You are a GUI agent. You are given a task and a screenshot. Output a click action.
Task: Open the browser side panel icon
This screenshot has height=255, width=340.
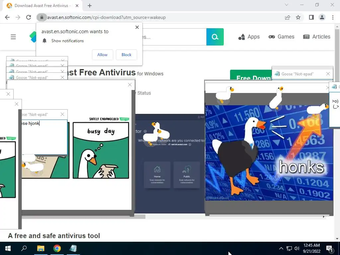pos(311,17)
